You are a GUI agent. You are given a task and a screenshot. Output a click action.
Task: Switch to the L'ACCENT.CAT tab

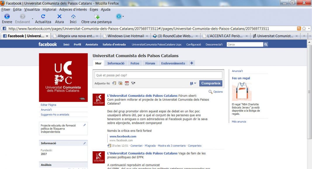click(x=225, y=36)
